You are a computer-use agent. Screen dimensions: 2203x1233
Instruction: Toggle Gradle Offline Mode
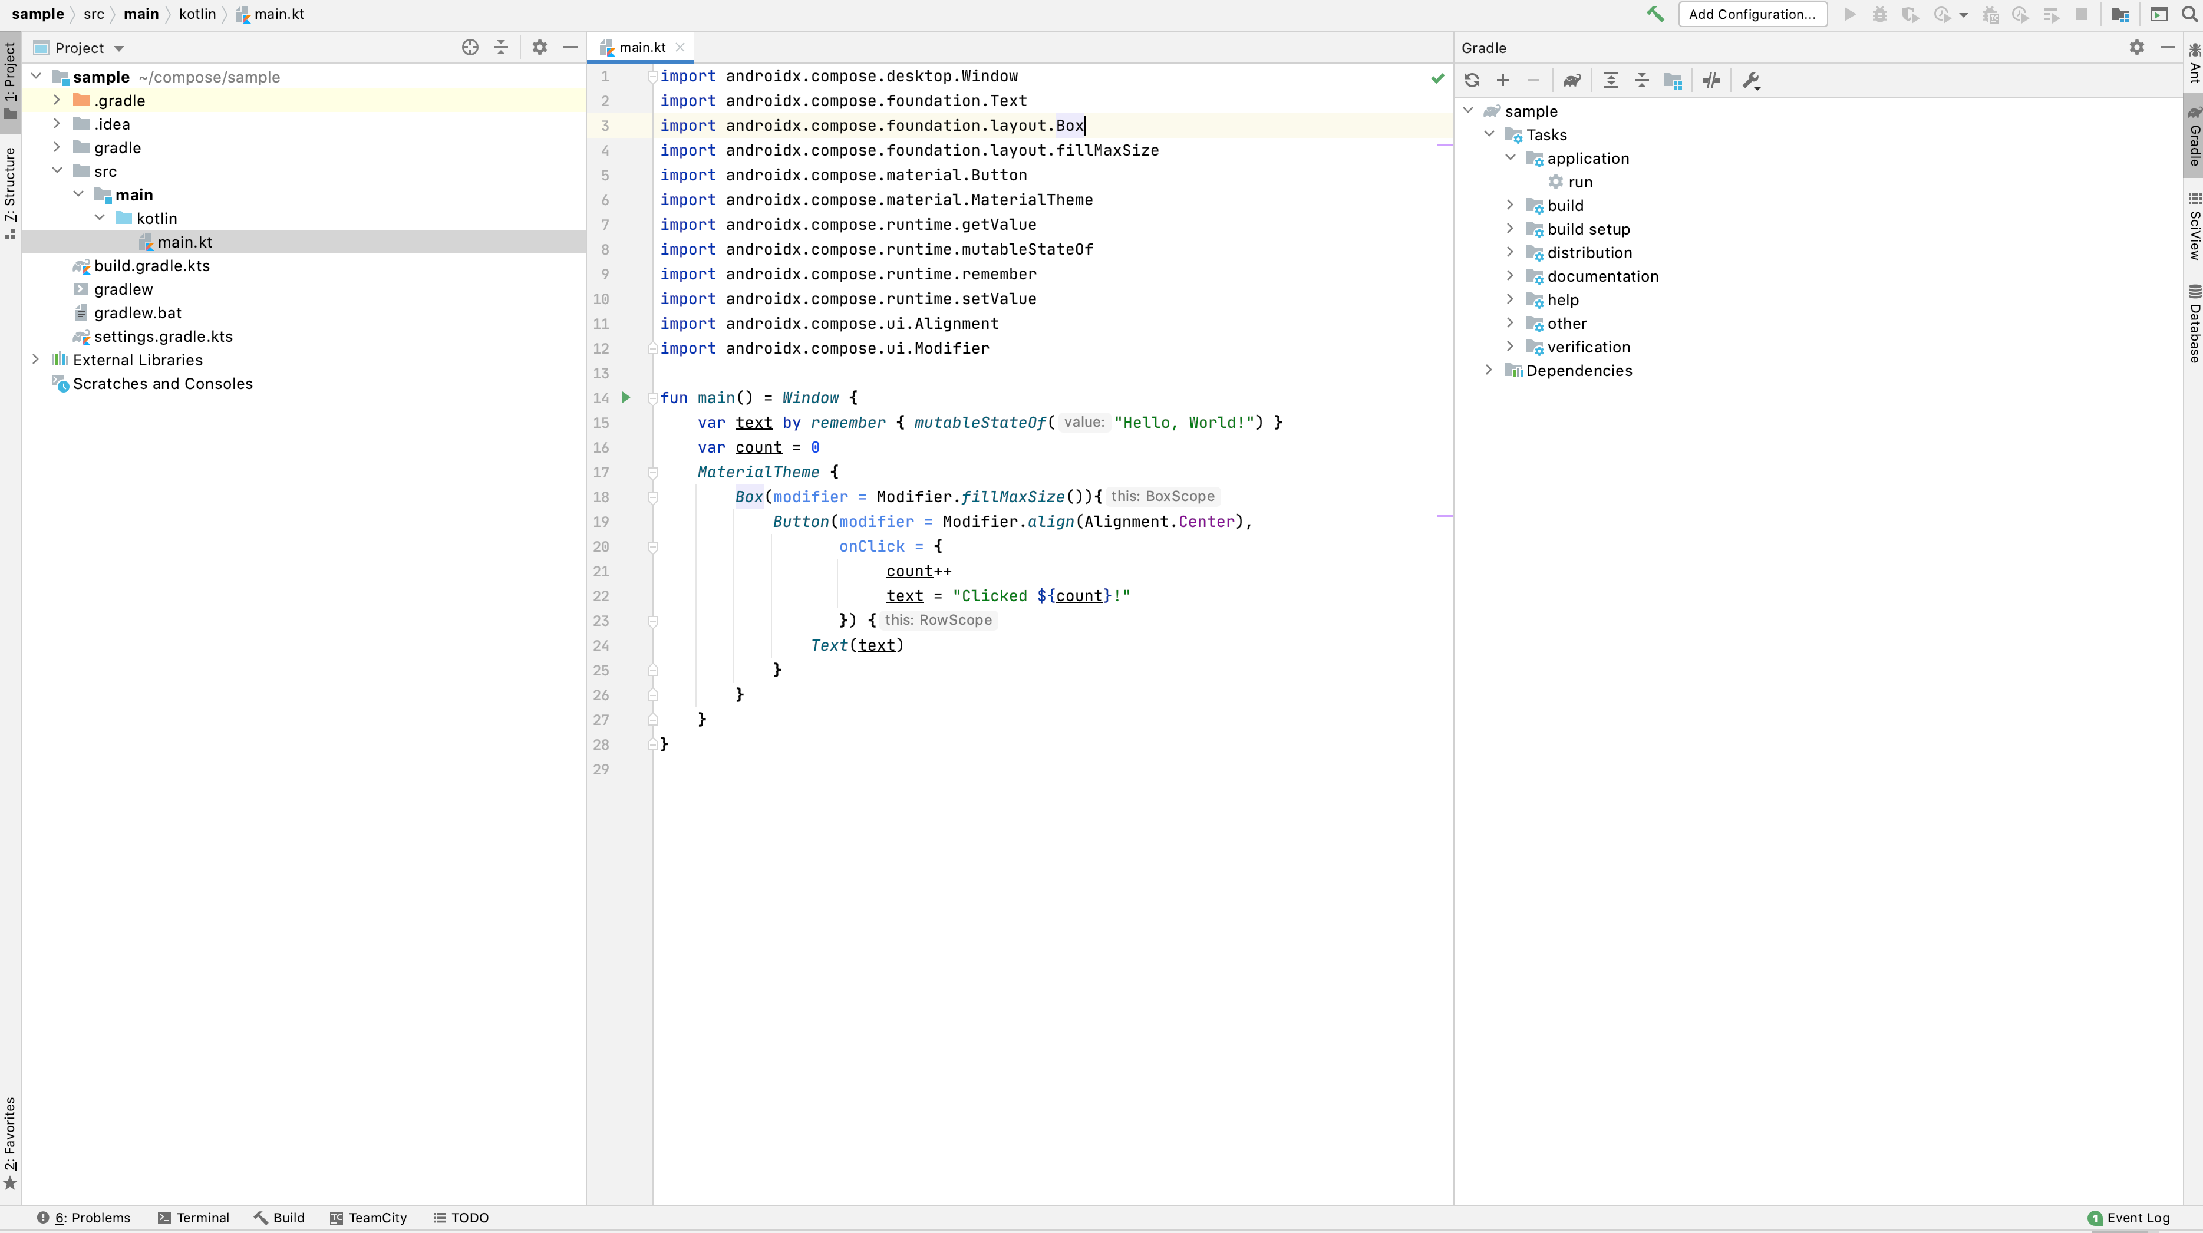[1711, 80]
